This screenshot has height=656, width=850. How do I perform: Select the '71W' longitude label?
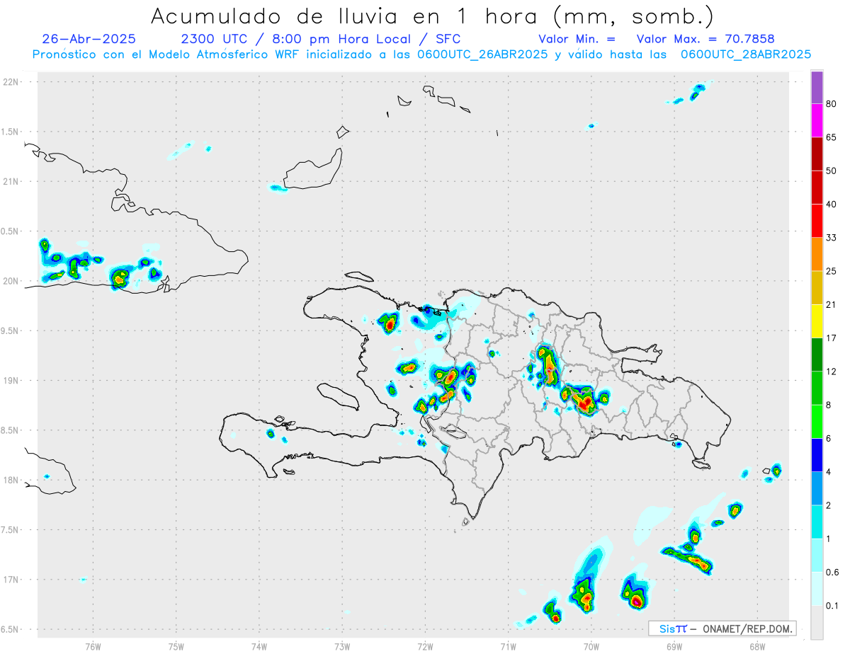[x=508, y=647]
